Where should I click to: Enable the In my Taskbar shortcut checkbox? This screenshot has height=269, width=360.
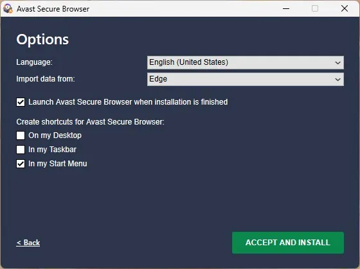click(21, 150)
